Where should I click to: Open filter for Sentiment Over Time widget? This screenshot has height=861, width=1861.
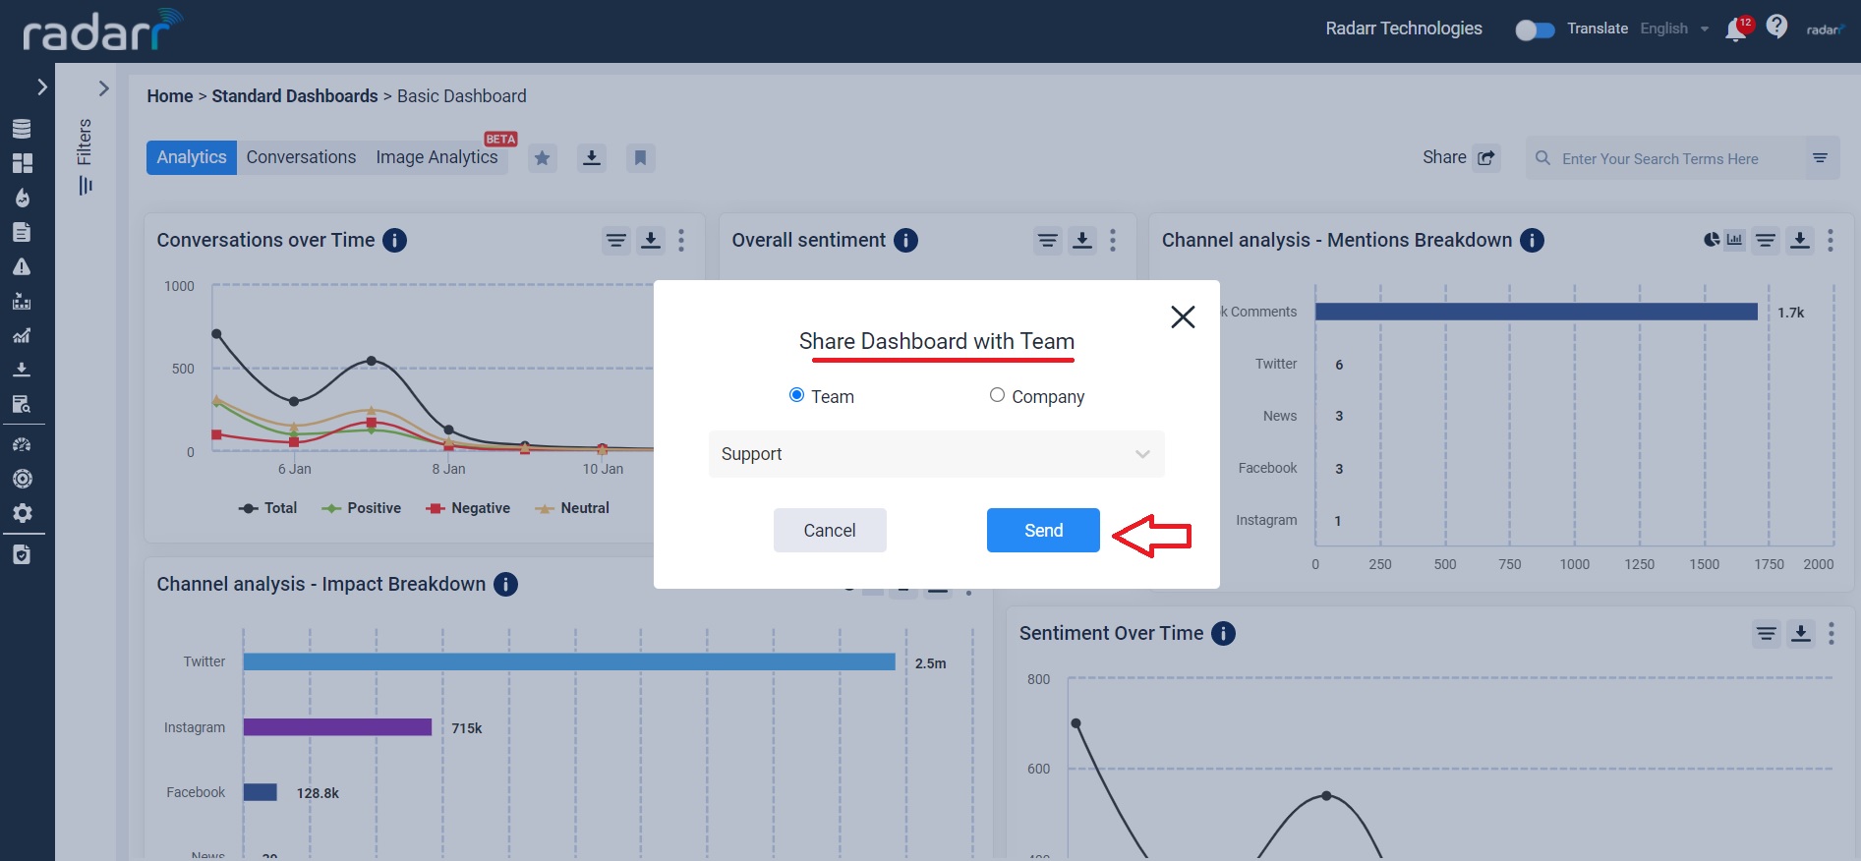pyautogui.click(x=1767, y=633)
